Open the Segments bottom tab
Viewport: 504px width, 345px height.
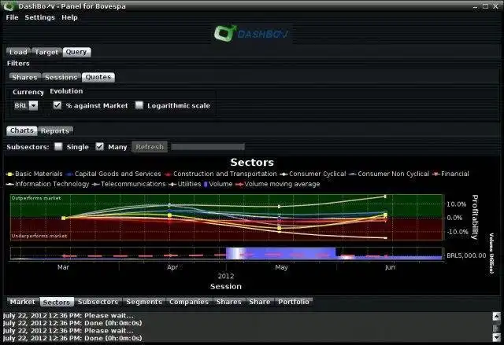click(x=144, y=302)
